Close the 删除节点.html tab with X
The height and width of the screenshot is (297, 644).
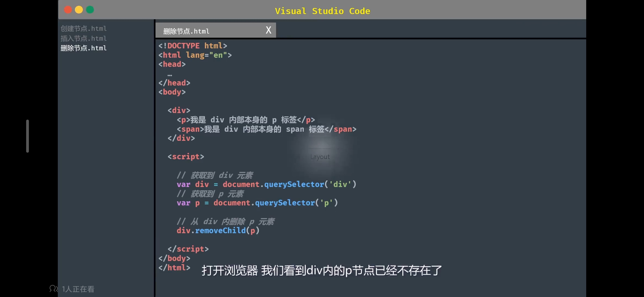pos(268,30)
